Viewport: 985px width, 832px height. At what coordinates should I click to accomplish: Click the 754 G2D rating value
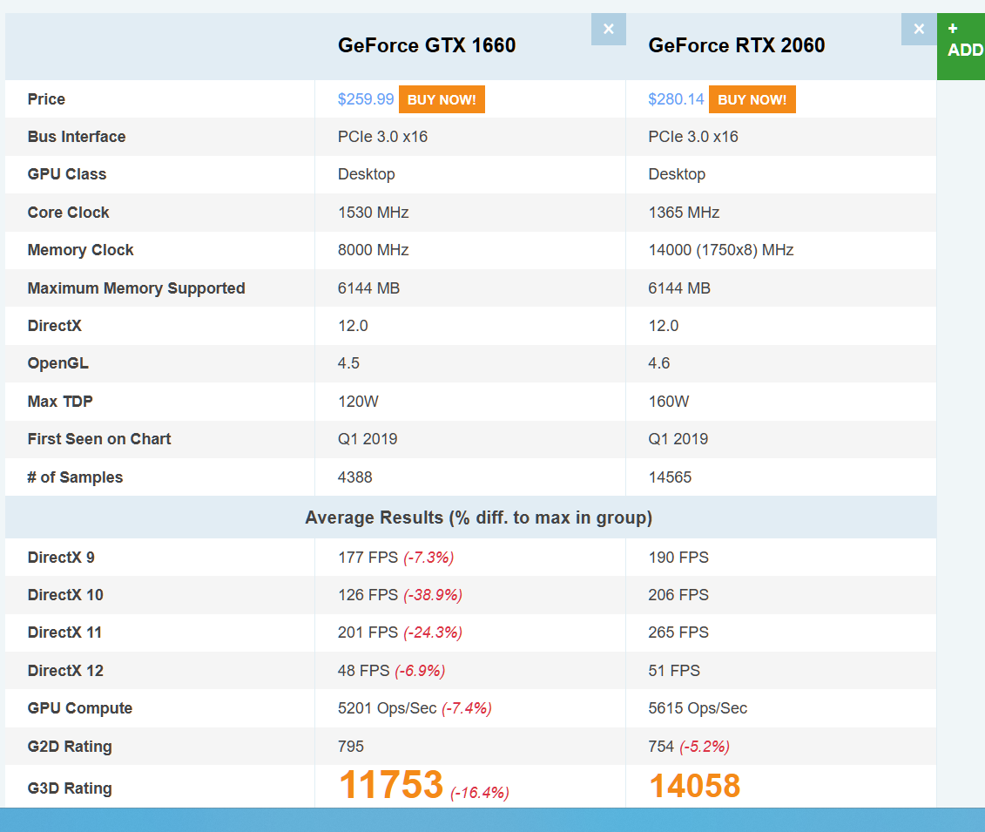point(661,747)
